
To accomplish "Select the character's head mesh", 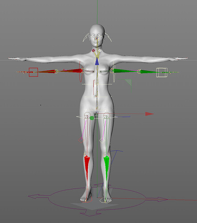I will coord(97,35).
